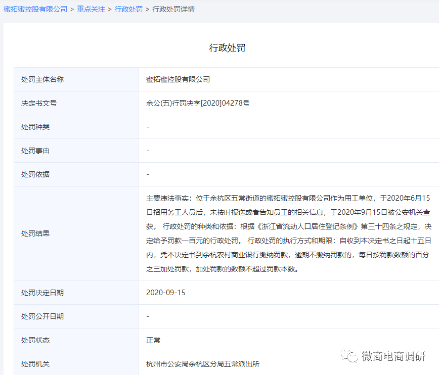Image resolution: width=439 pixels, height=375 pixels.
Task: Select the 2020-09-15 decision date value
Action: tap(165, 293)
